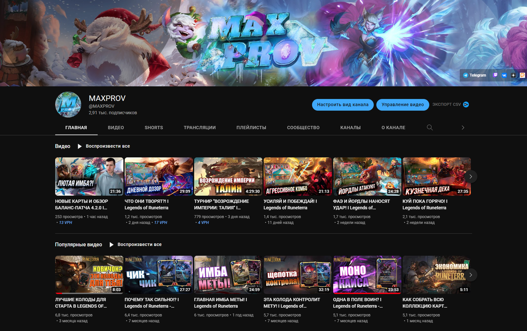Click title 'ГЛАВНАЯ ИМБА МЕТЫ!'

pos(220,303)
